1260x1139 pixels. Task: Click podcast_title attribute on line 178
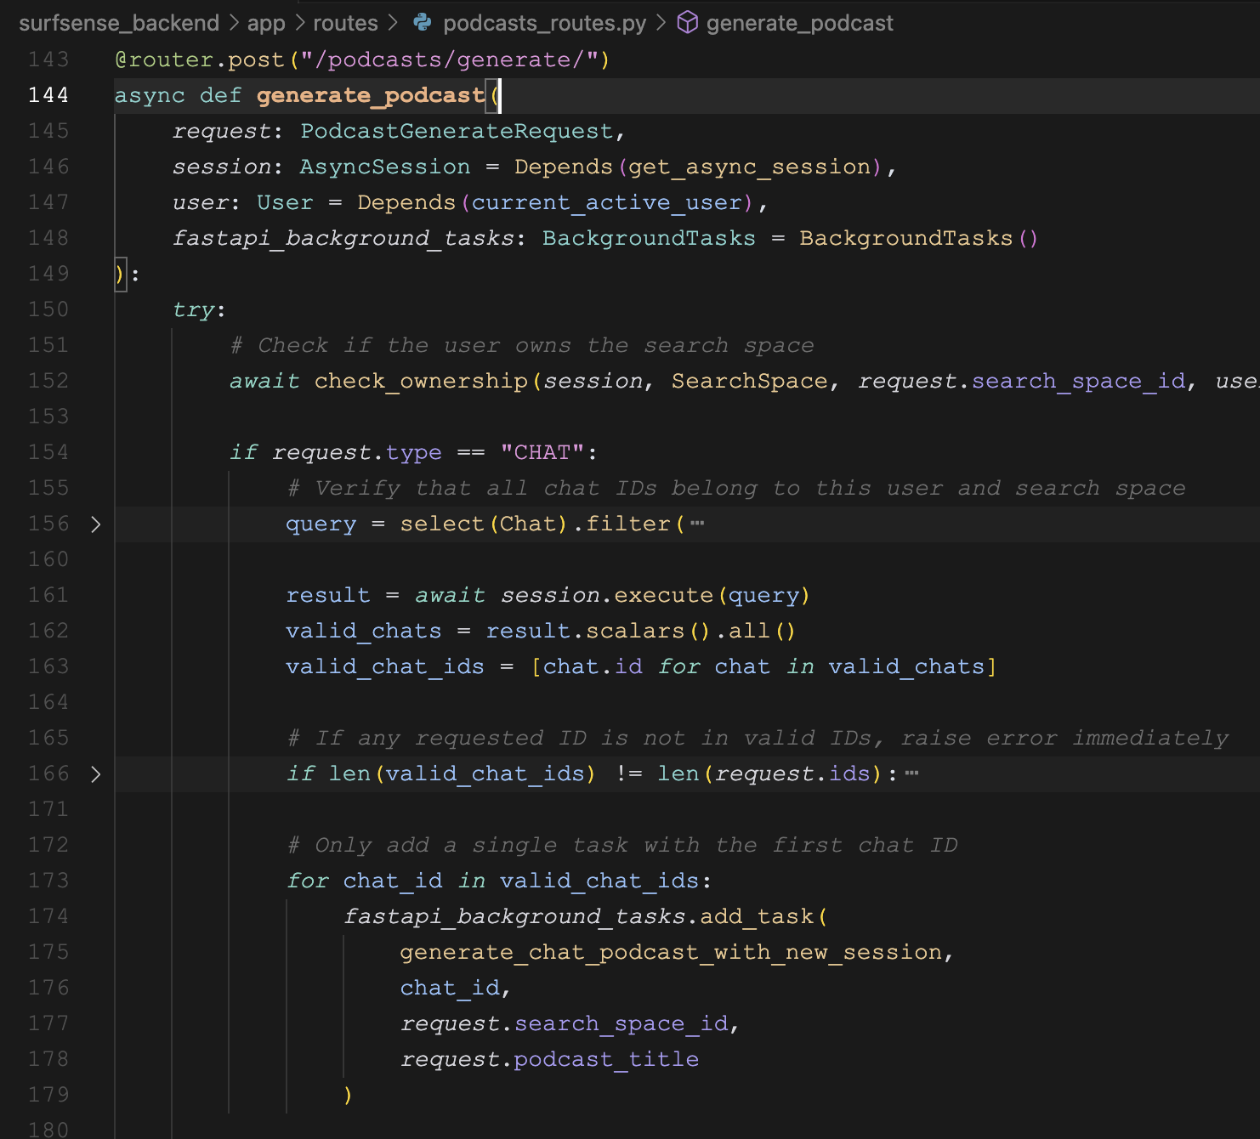(x=606, y=1059)
